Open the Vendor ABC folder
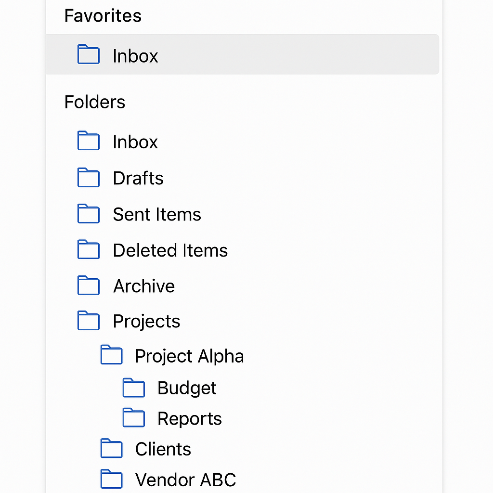Viewport: 493px width, 493px height. pyautogui.click(x=185, y=480)
